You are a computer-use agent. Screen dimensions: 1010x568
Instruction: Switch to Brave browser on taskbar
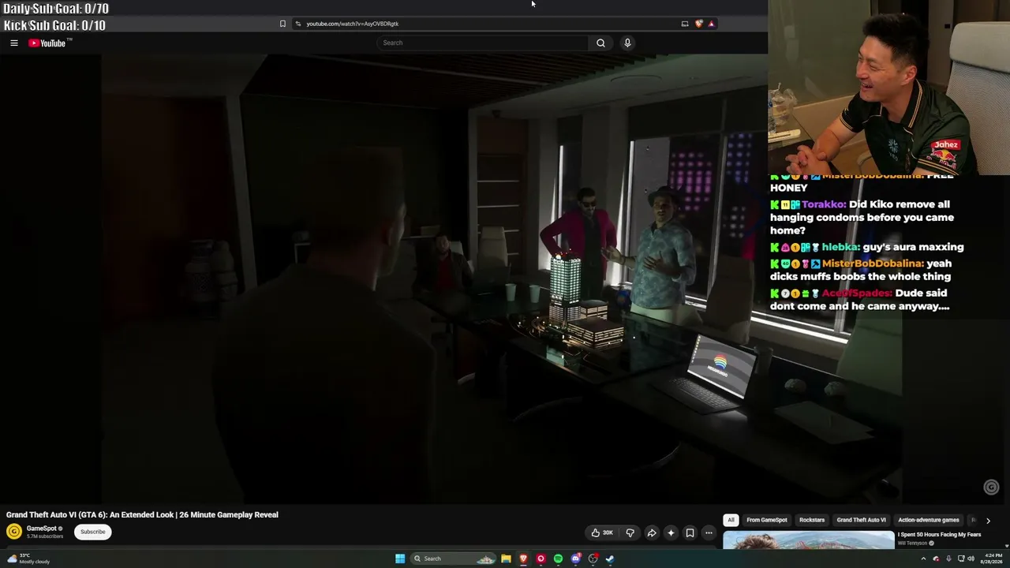523,559
